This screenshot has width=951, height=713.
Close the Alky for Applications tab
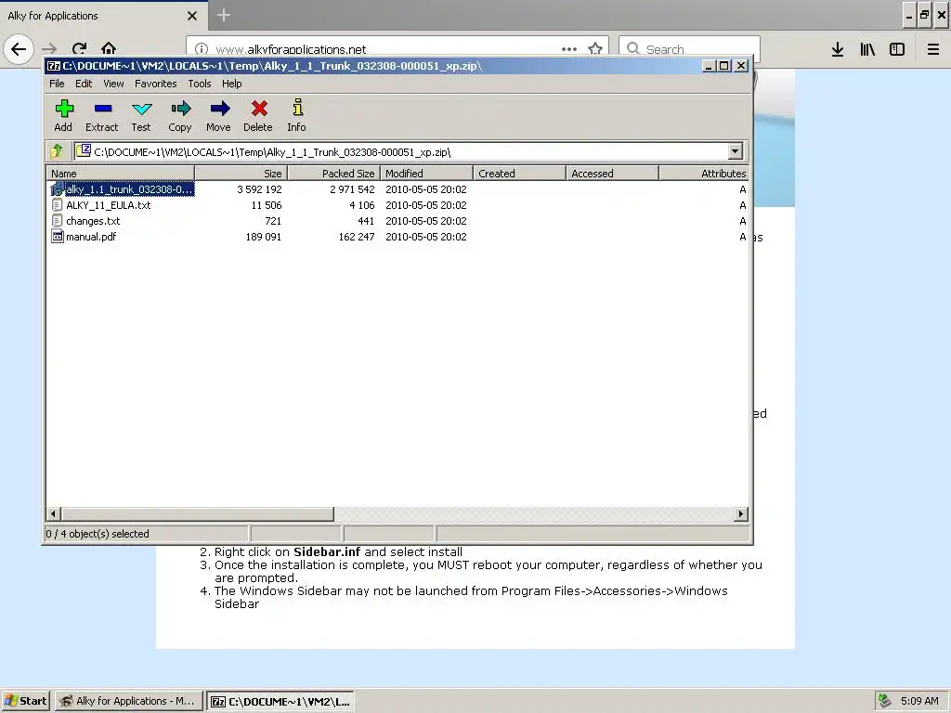tap(192, 16)
